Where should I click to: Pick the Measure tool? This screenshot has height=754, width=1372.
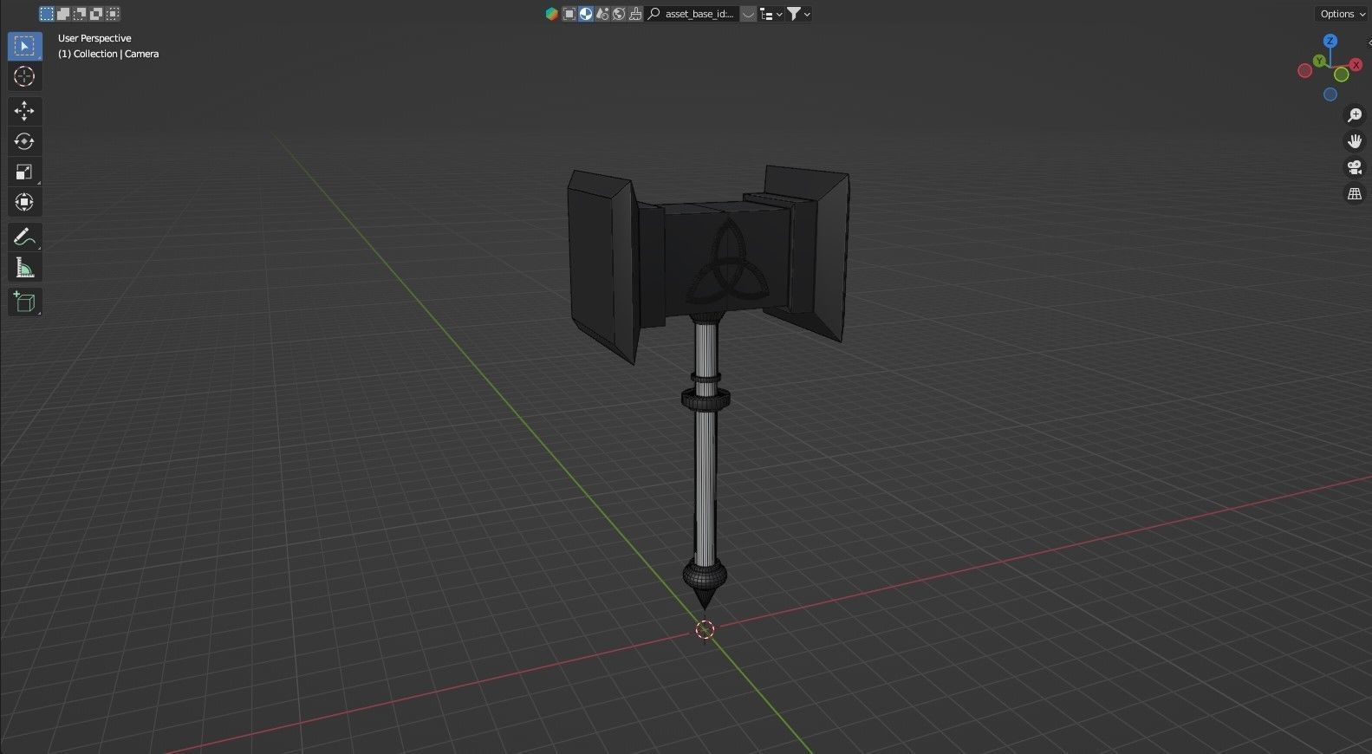pos(24,268)
